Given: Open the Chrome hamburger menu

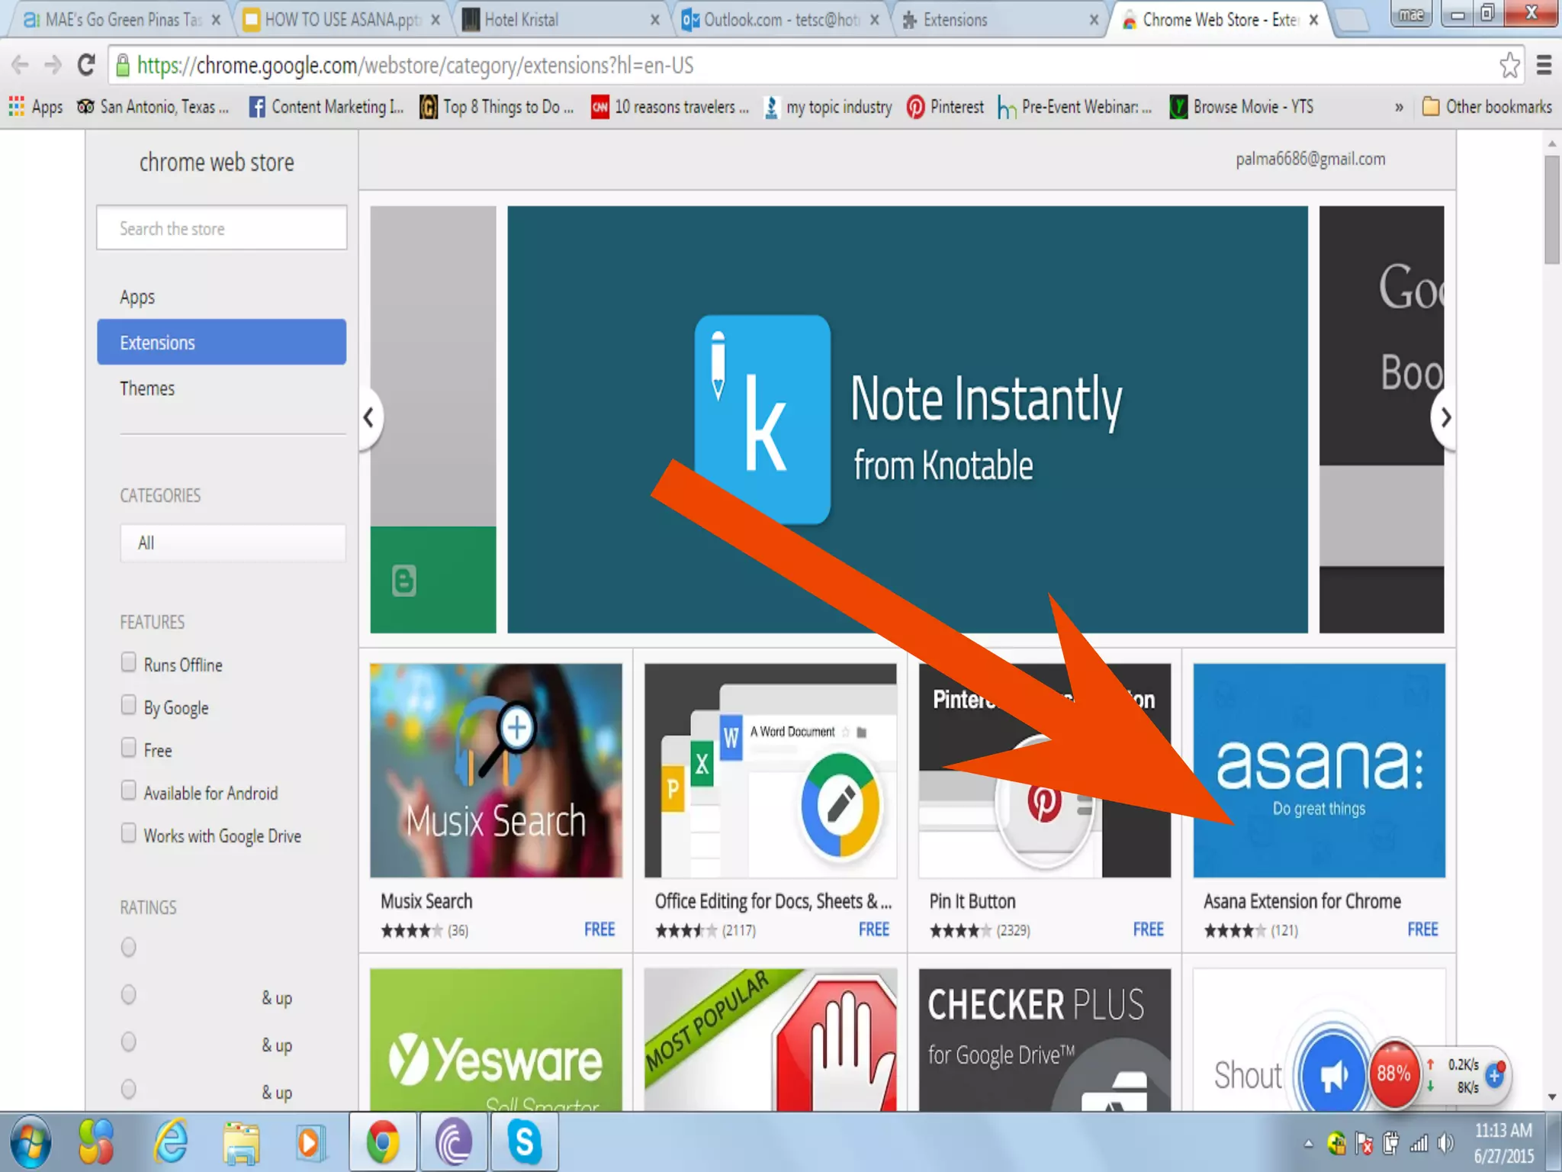Looking at the screenshot, I should click(1544, 66).
